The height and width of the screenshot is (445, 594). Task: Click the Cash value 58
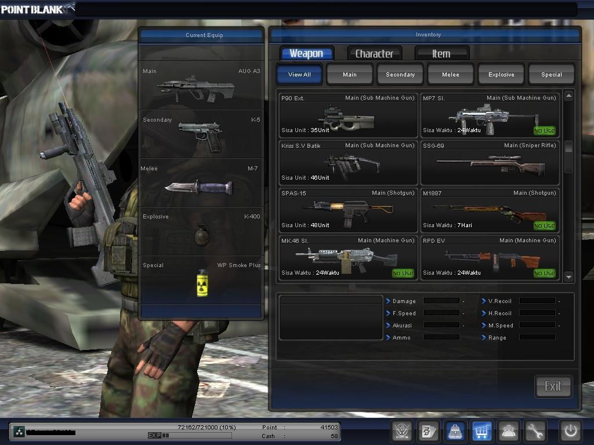click(334, 436)
